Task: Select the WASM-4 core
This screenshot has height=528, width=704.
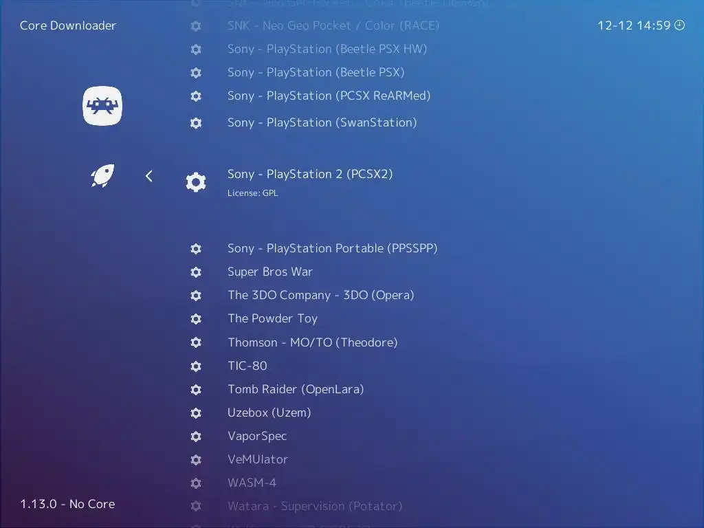Action: click(252, 483)
